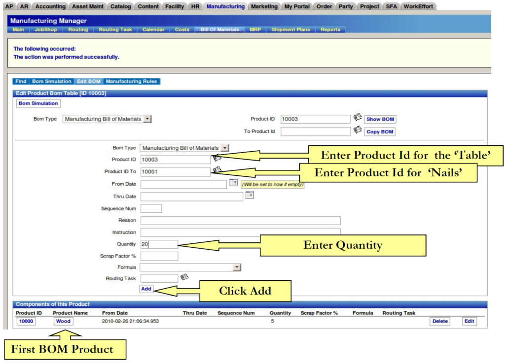Select the Manufacturing Rules sub-tab
The height and width of the screenshot is (364, 505).
[131, 81]
